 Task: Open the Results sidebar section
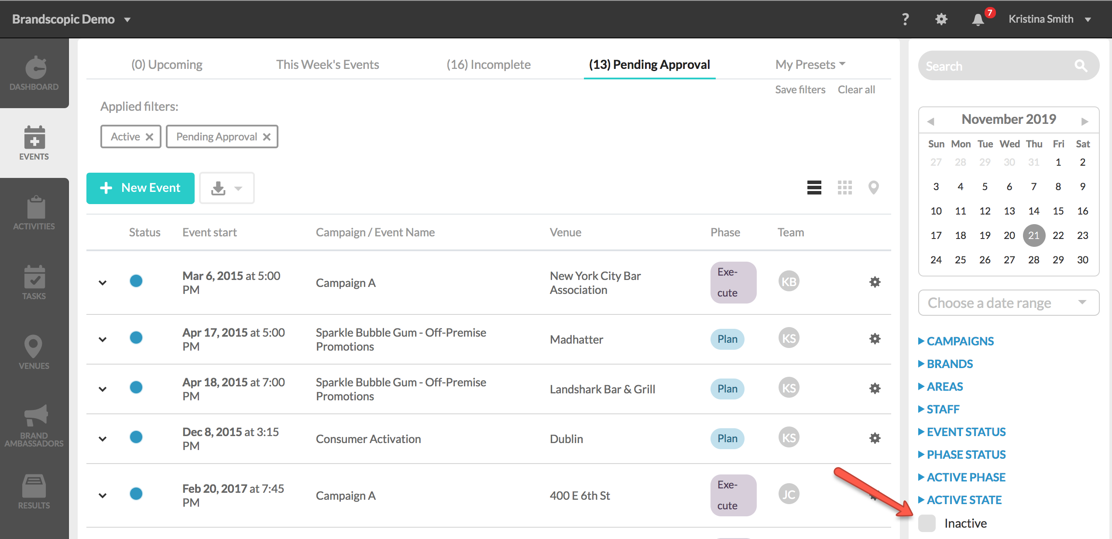point(34,492)
